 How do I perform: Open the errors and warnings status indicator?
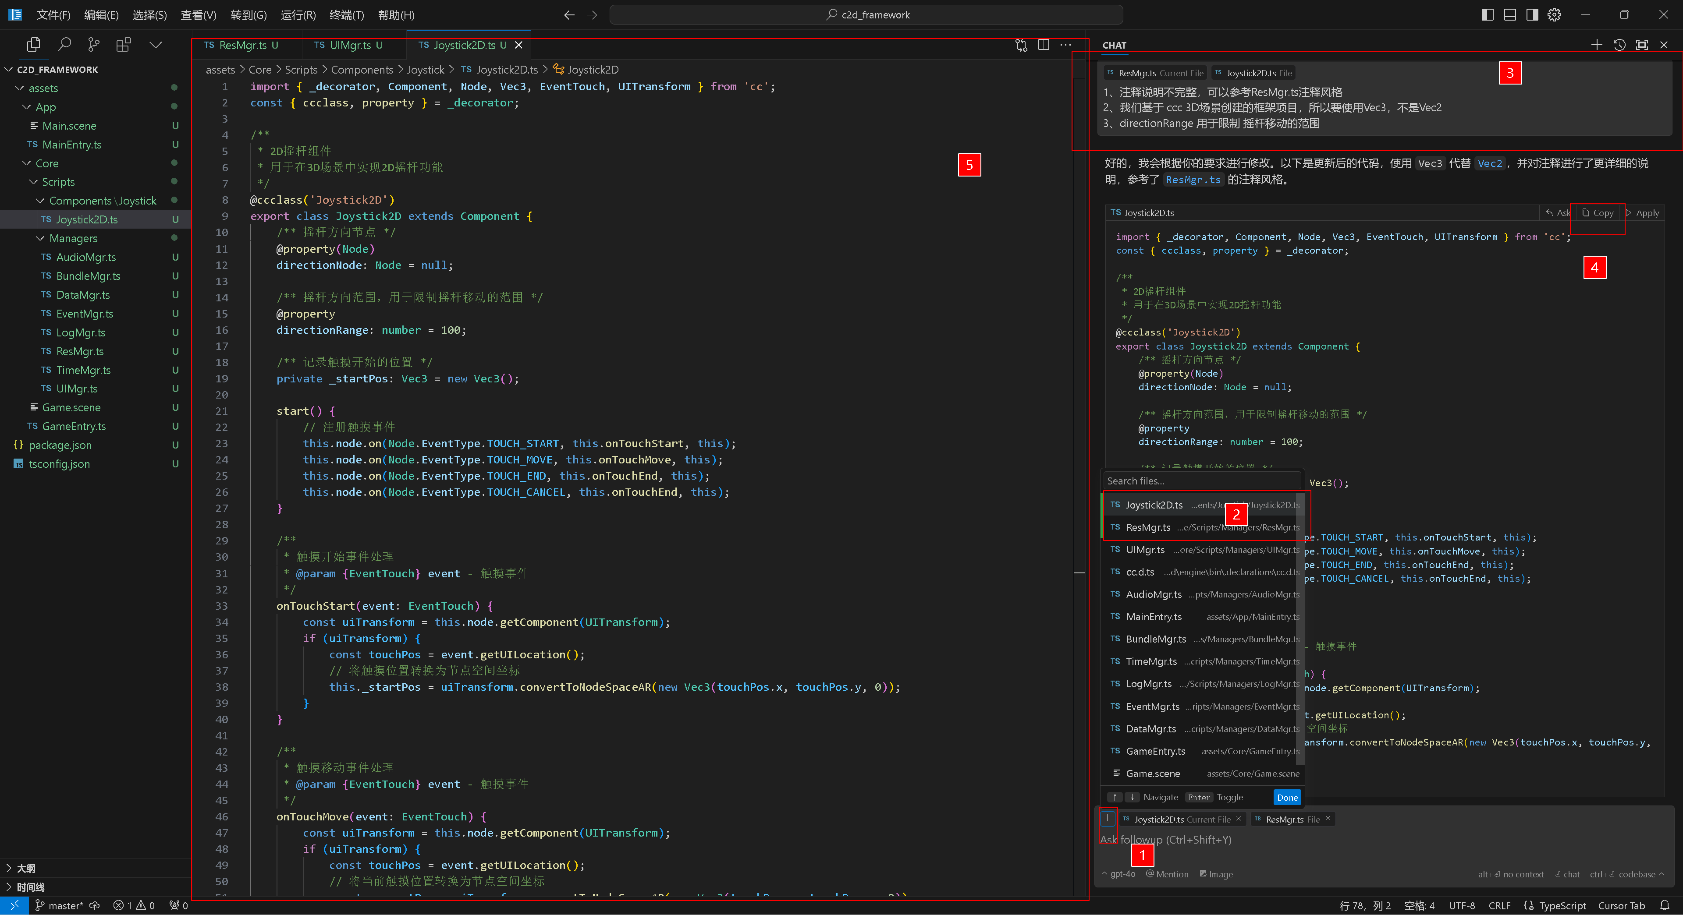133,905
